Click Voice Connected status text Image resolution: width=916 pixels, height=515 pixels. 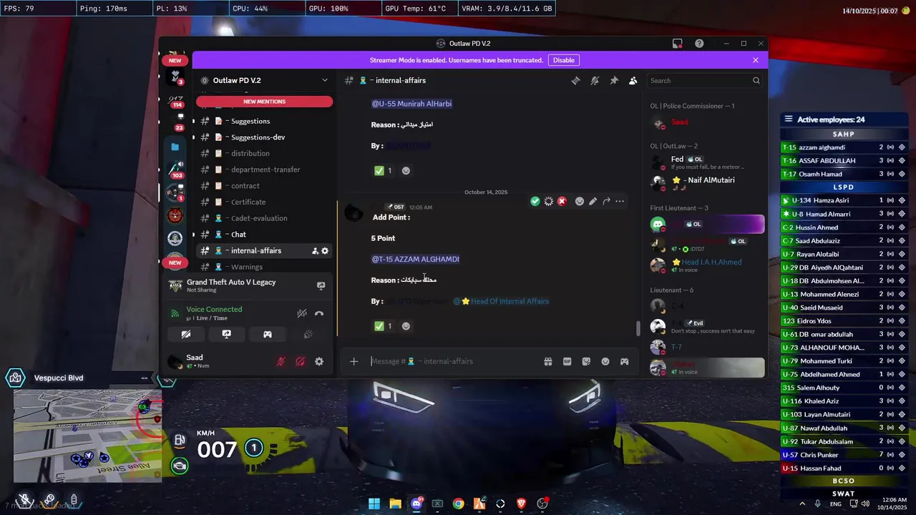coord(214,309)
